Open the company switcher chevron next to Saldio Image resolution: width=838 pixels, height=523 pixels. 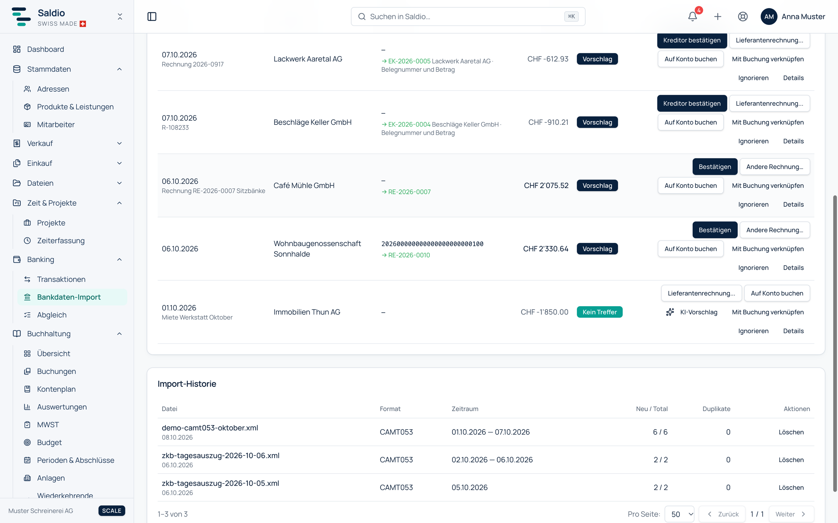tap(120, 16)
